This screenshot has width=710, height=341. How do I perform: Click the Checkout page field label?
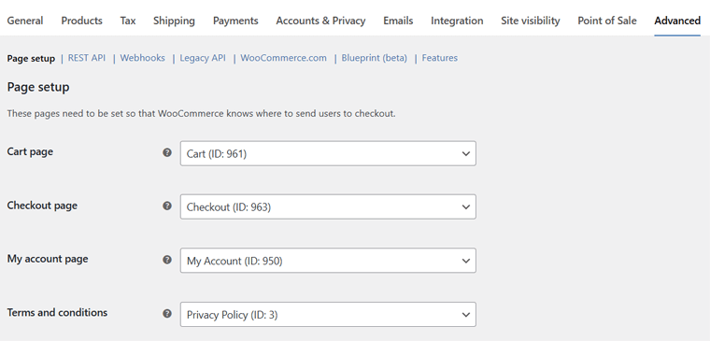tap(42, 206)
